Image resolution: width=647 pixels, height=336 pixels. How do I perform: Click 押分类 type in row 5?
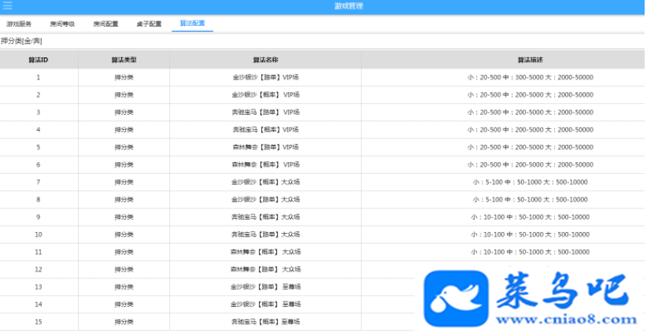coord(124,147)
